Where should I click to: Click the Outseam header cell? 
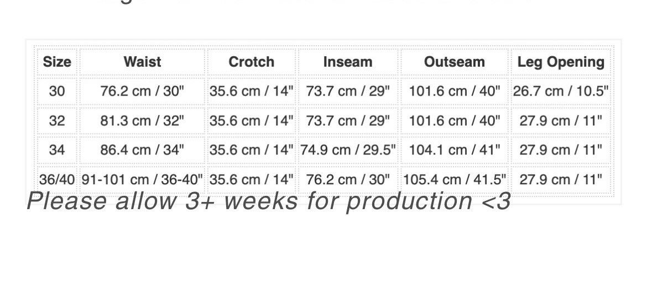455,62
